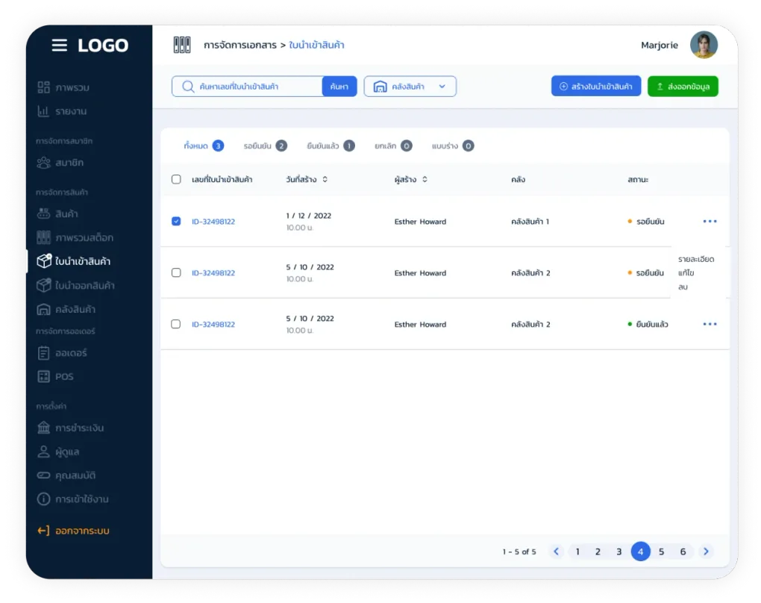
Task: Open the three-dot menu for คลังสินค้า 1 row
Action: [x=710, y=222]
